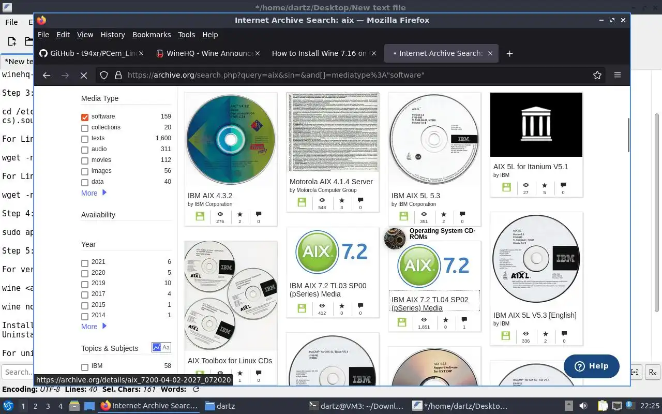Check the collections media type checkbox
This screenshot has width=662, height=414.
[85, 128]
